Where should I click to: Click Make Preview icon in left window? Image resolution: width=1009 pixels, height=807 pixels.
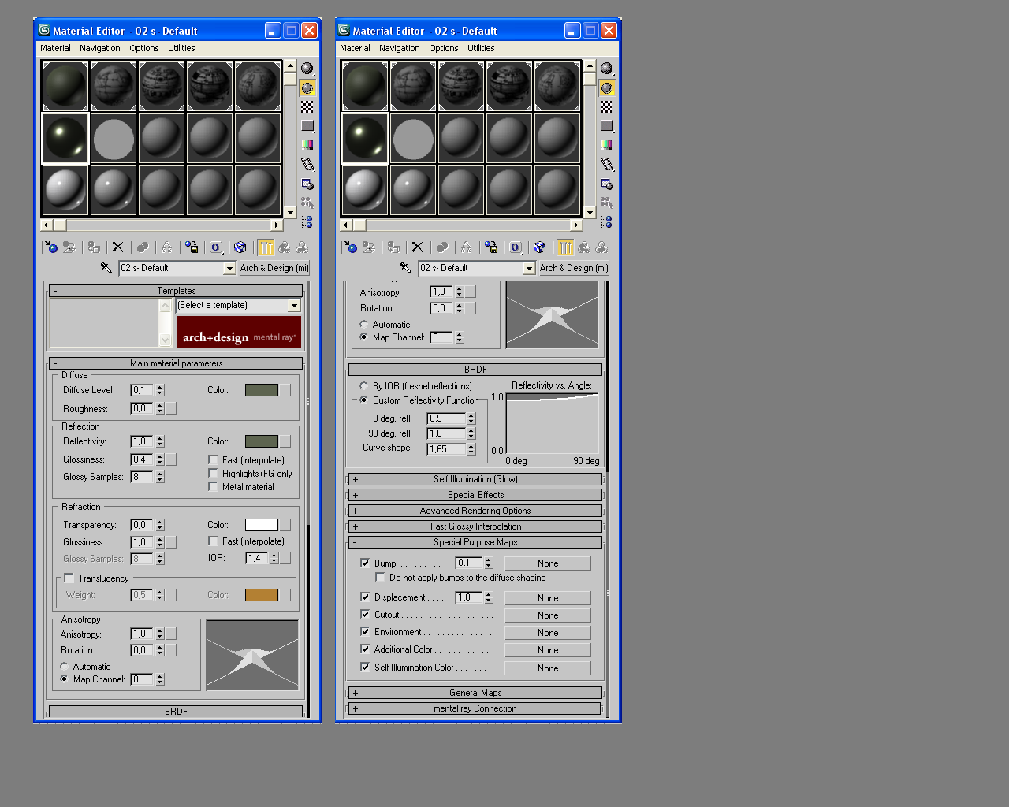(x=307, y=164)
